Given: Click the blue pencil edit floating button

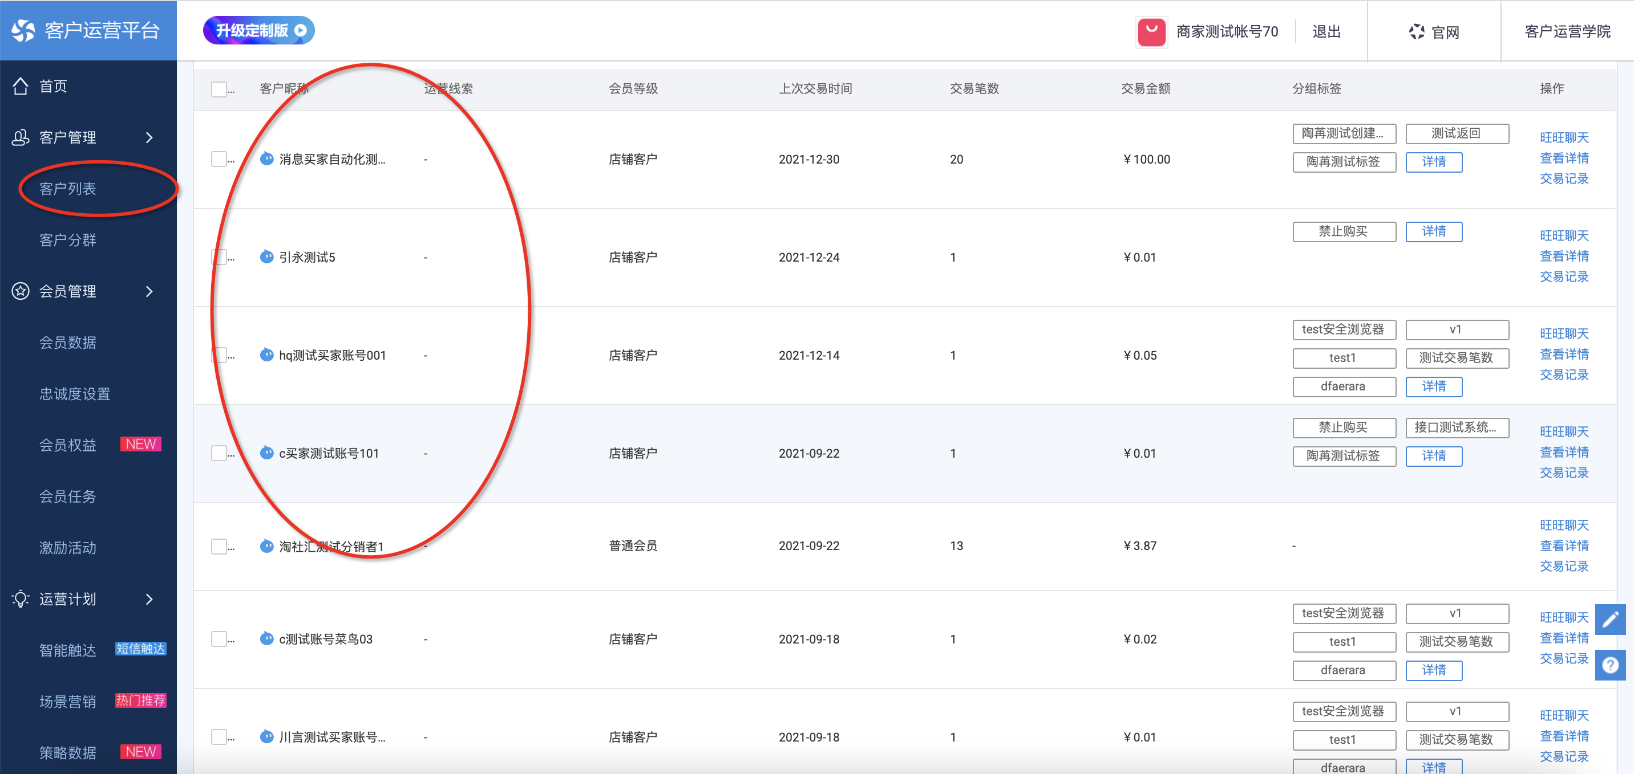Looking at the screenshot, I should coord(1610,620).
